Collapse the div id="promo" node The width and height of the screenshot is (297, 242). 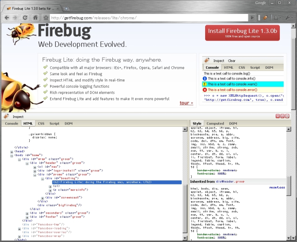tap(35, 175)
